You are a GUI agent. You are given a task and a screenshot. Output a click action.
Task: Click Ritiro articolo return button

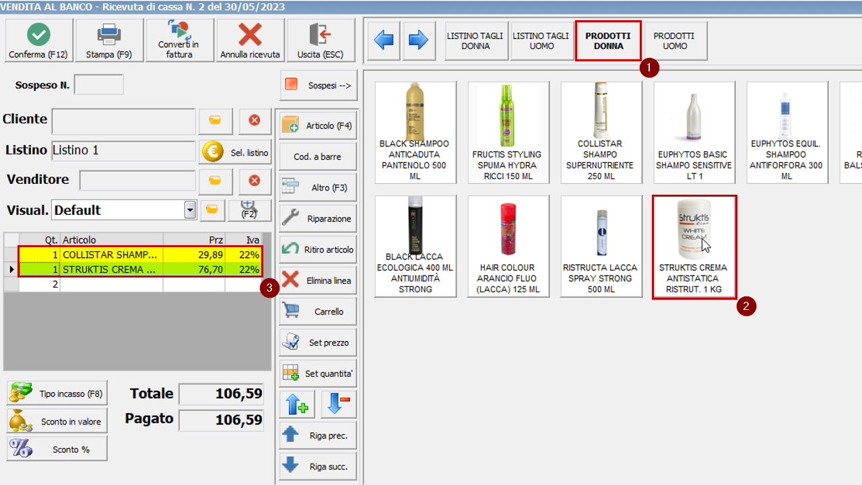point(318,249)
